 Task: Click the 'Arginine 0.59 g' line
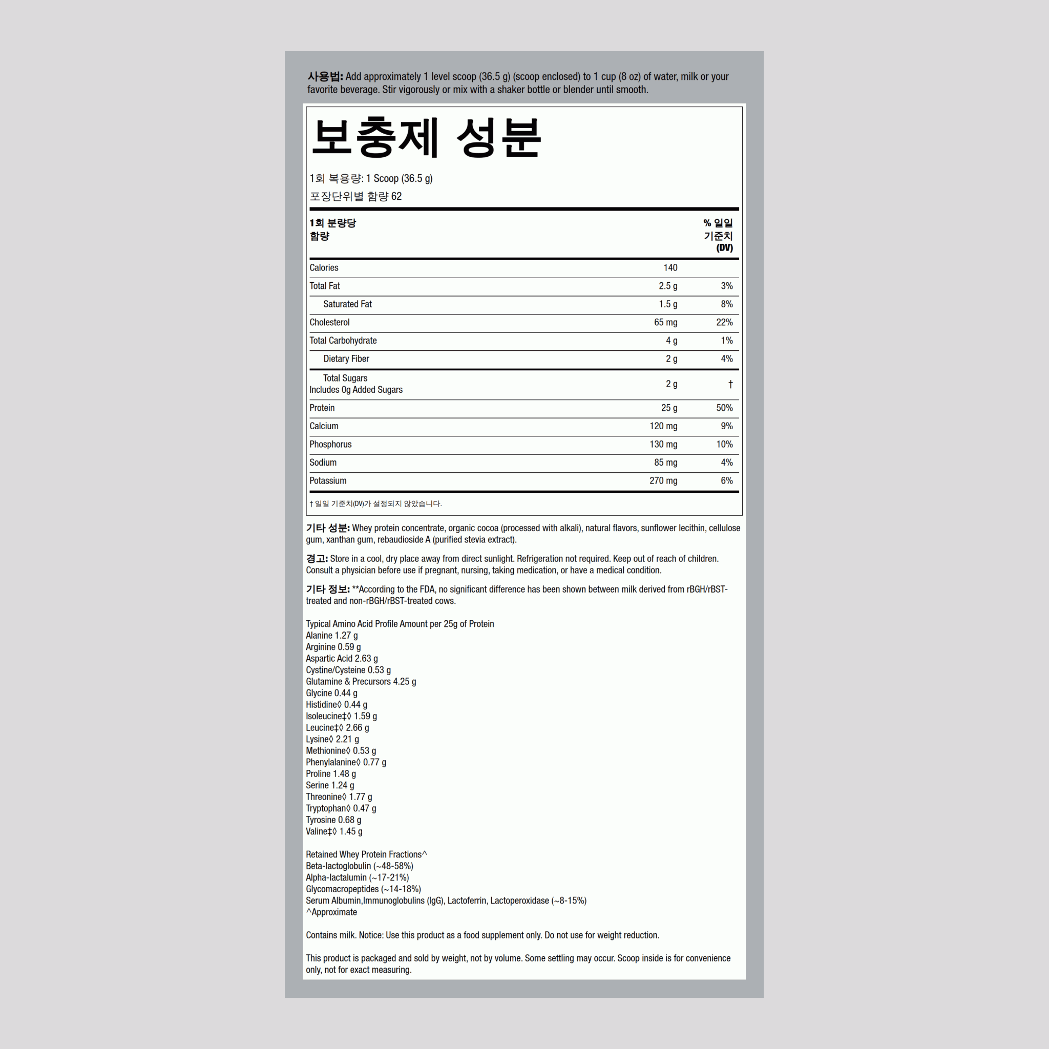tap(333, 647)
